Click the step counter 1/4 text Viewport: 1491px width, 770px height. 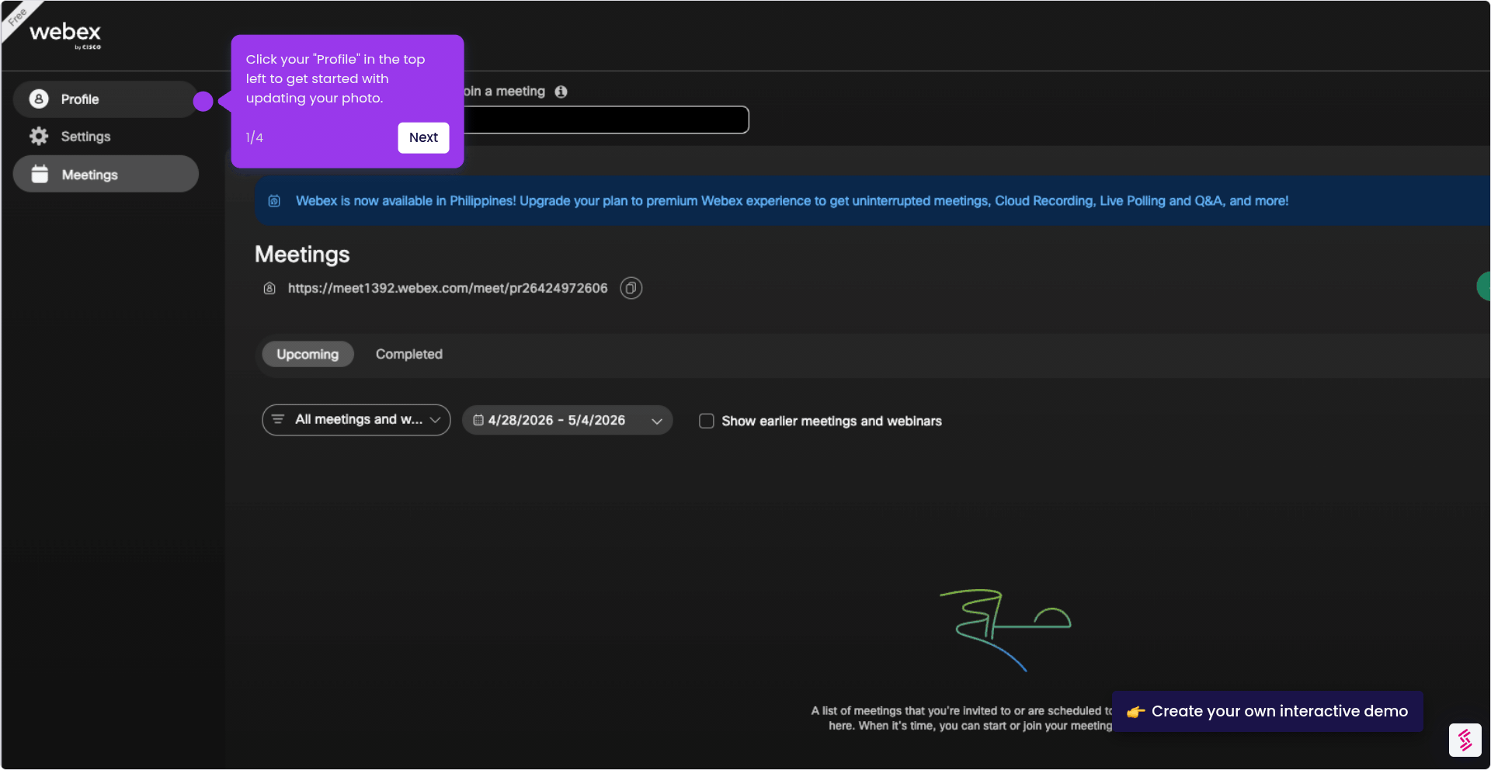(255, 137)
